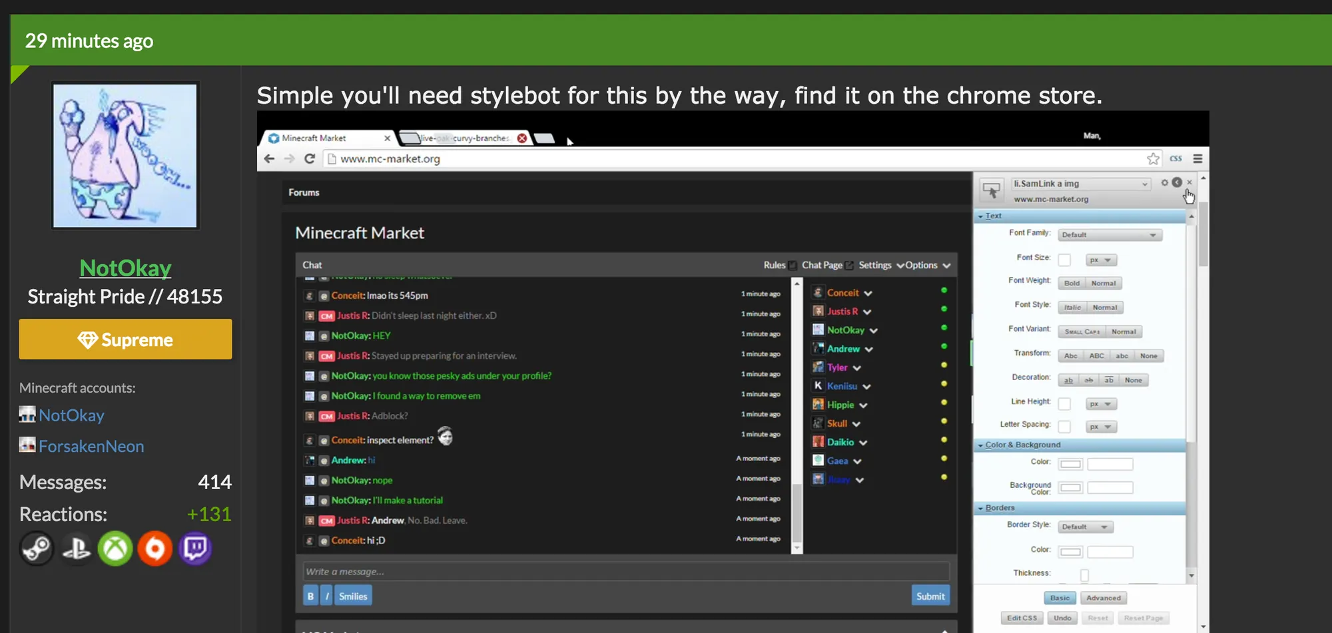Screen dimensions: 1332x633
Task: Open the Twitch profile icon
Action: coord(195,548)
